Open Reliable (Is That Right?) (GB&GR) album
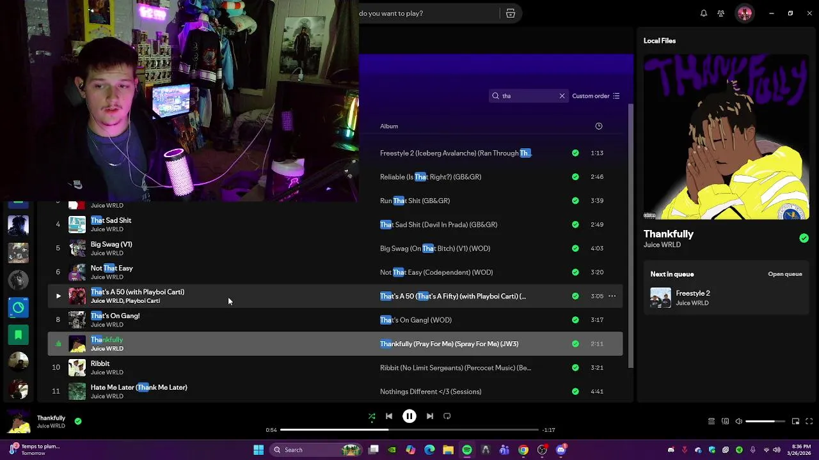The width and height of the screenshot is (819, 460). [x=431, y=177]
